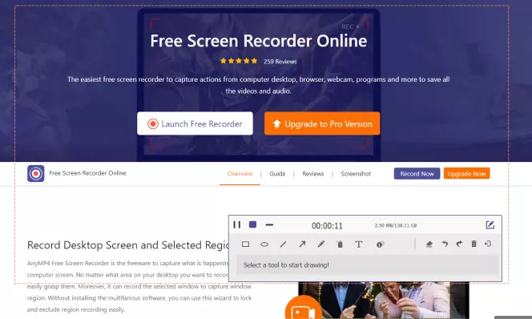Redo the drawing action

[x=459, y=244]
